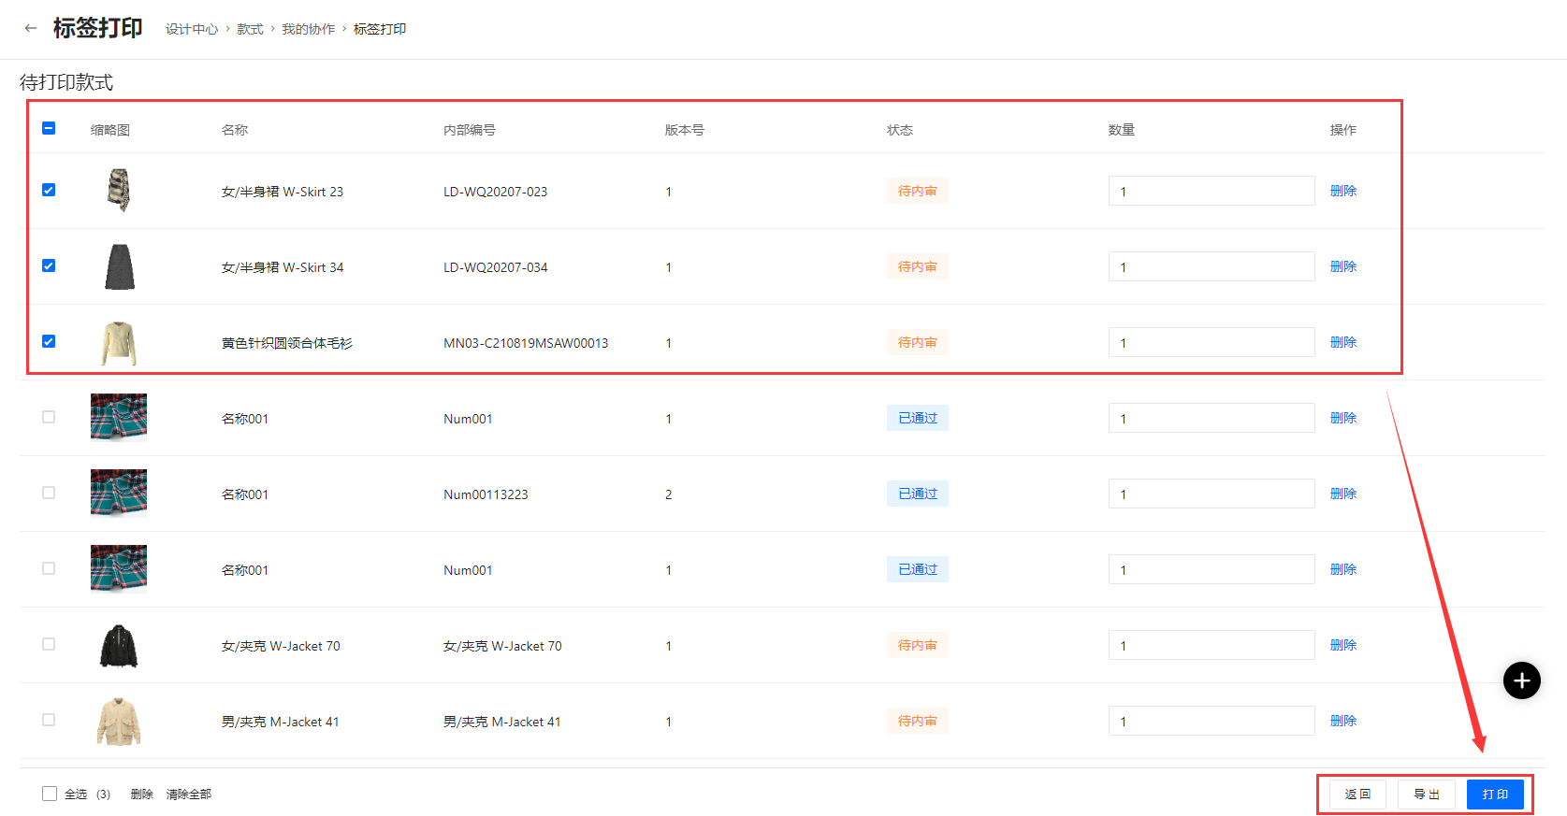Uncheck the W-Skirt 23 row checkbox
Image resolution: width=1567 pixels, height=816 pixels.
pos(49,190)
